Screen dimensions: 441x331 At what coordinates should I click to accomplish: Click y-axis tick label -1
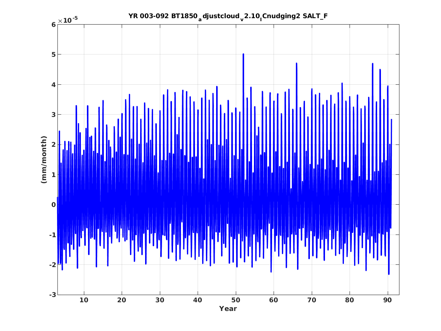coord(53,235)
